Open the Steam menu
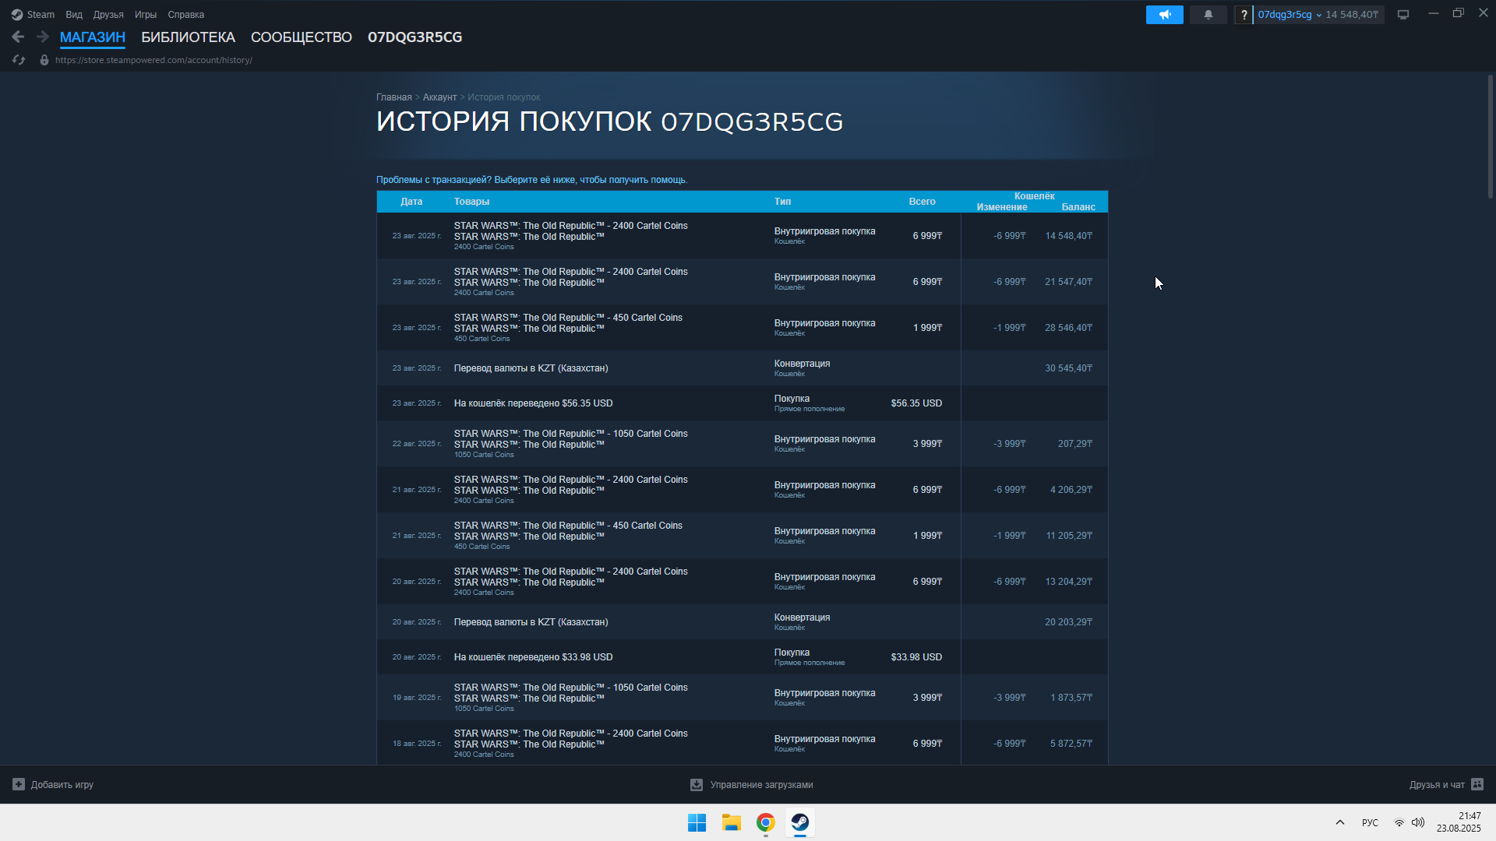 click(x=41, y=15)
